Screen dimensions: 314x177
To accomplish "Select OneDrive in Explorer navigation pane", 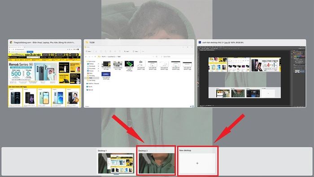I will coord(92,84).
